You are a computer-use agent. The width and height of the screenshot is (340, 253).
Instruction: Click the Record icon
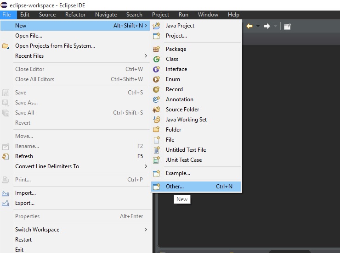[156, 89]
